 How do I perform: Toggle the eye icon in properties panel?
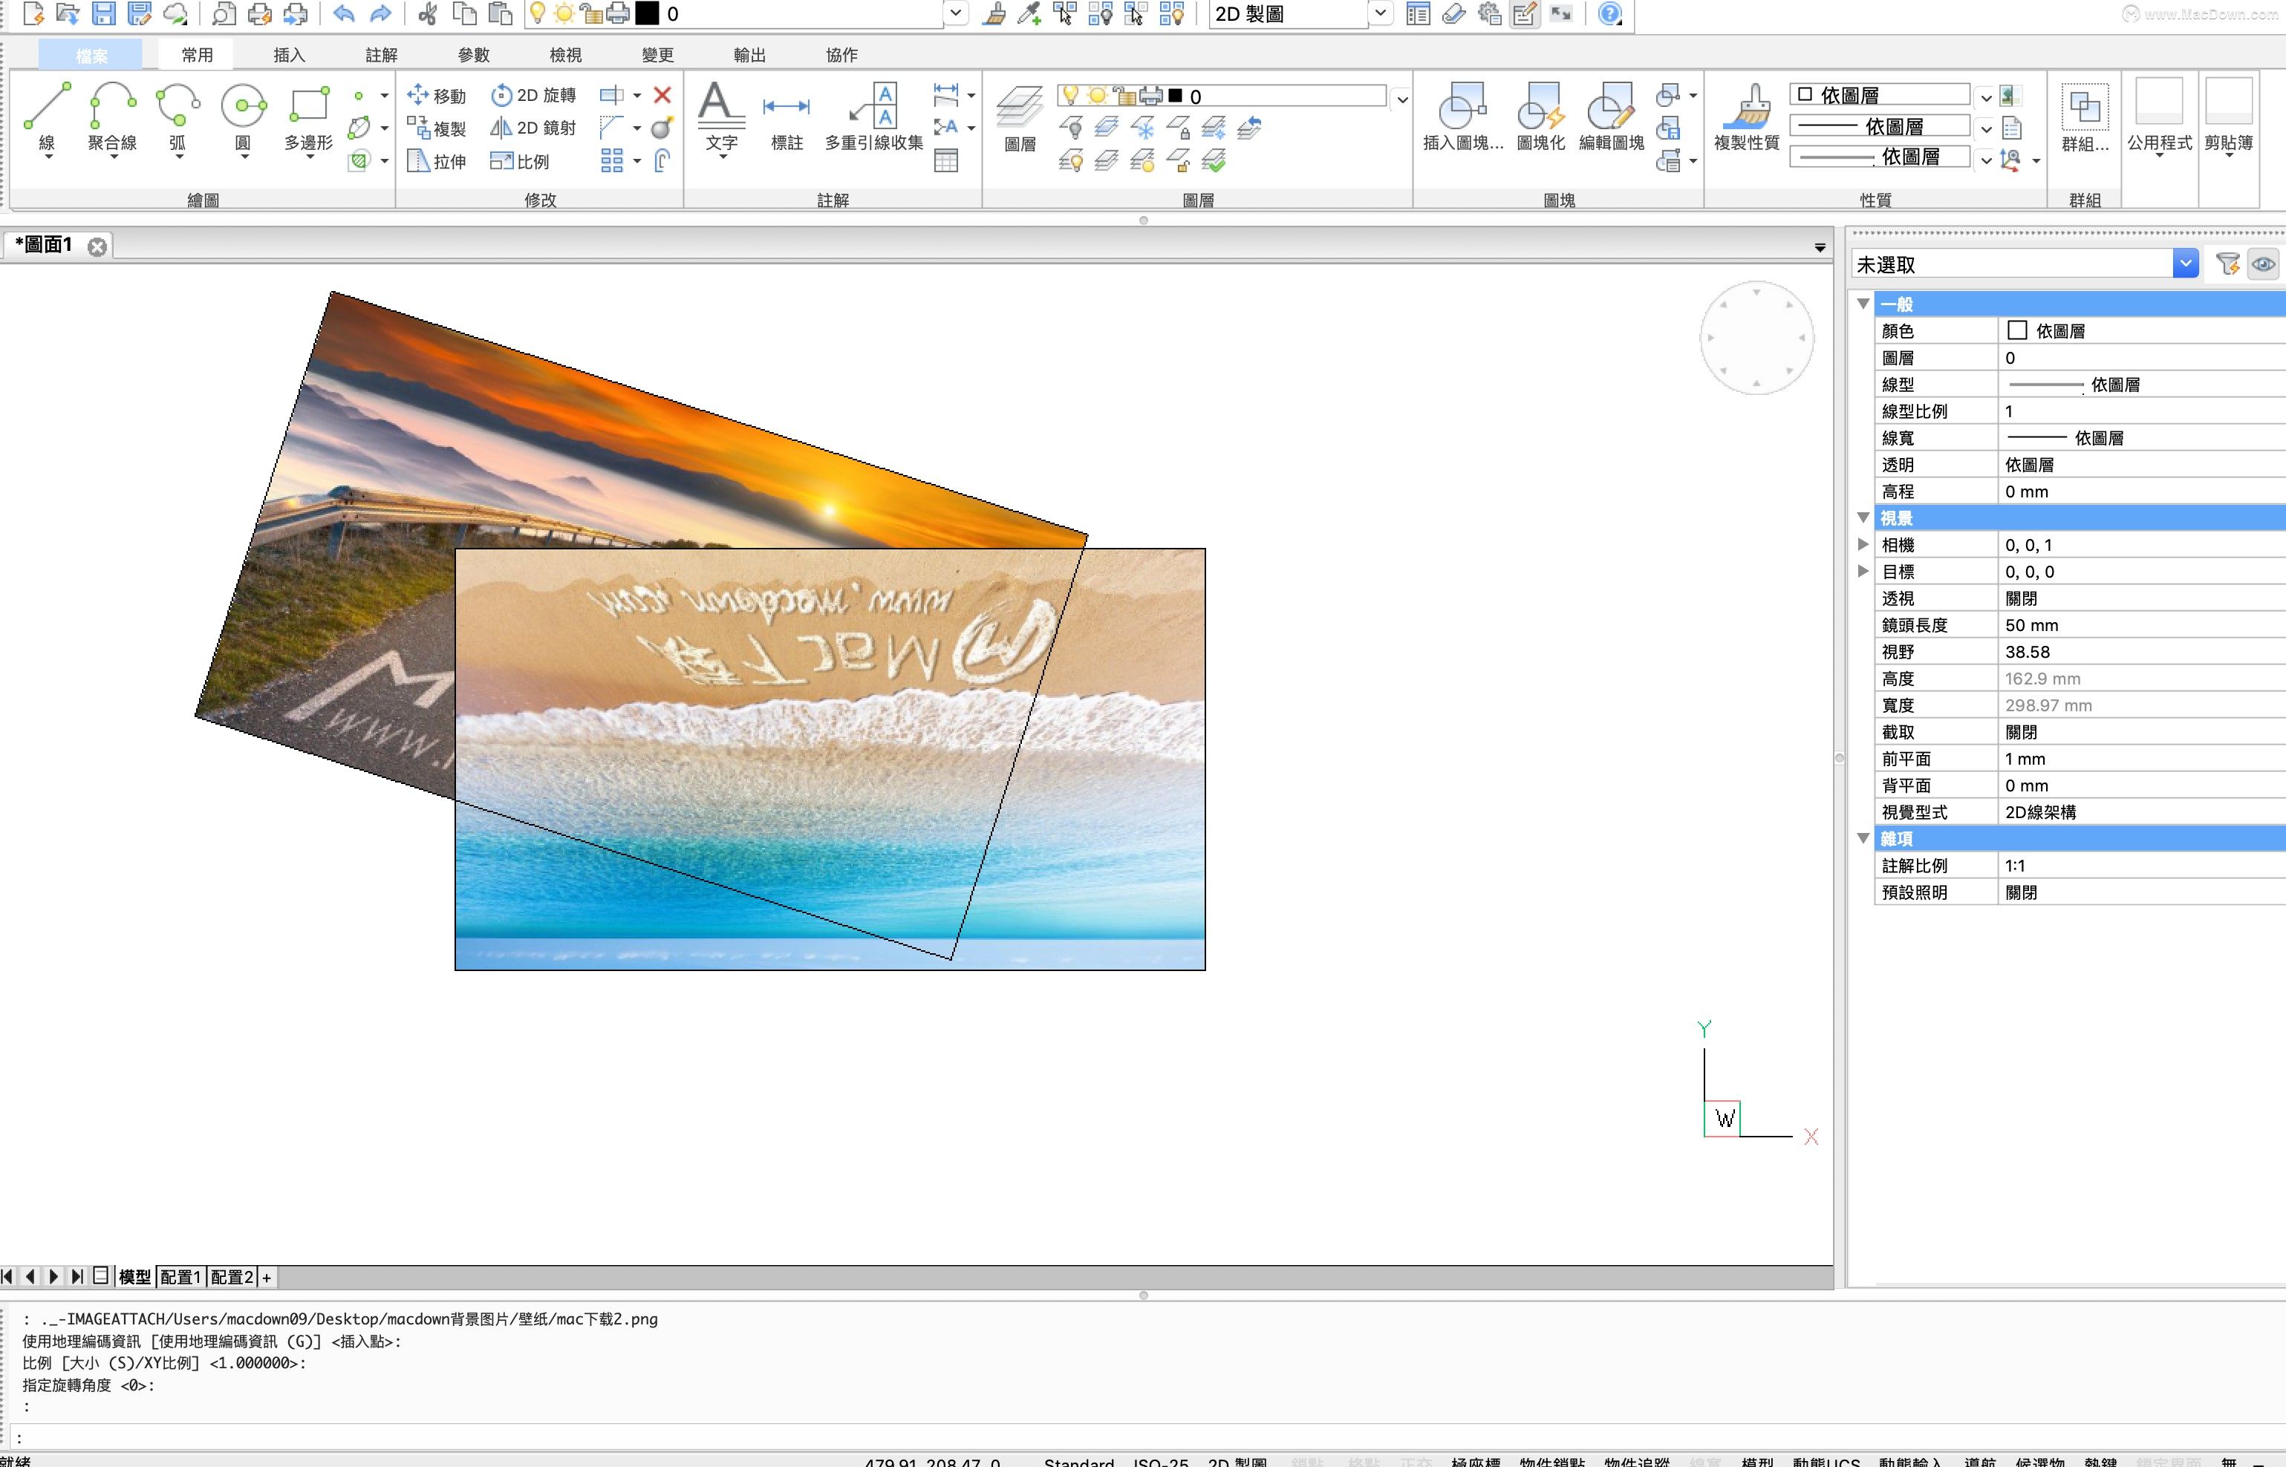click(x=2264, y=264)
